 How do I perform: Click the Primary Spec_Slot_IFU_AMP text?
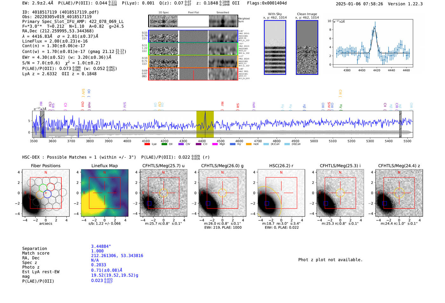[73, 22]
